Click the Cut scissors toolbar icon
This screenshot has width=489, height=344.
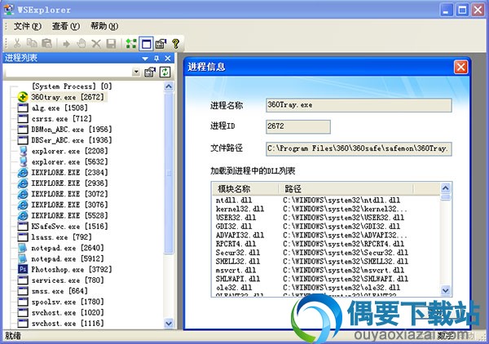17,43
